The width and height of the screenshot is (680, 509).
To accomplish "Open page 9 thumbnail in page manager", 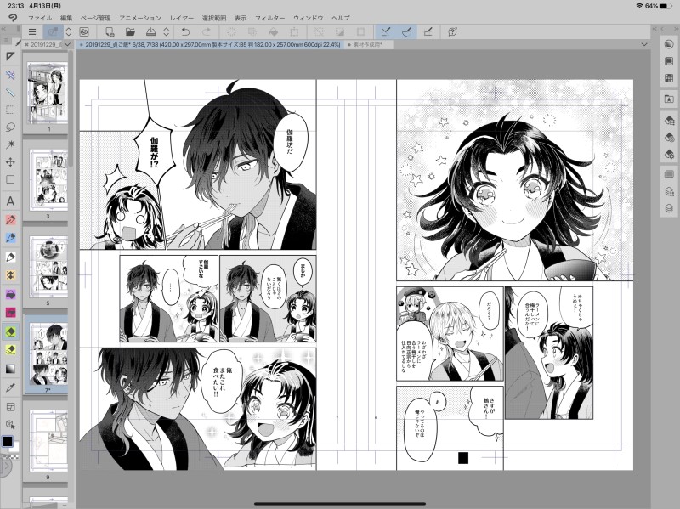I will click(48, 440).
